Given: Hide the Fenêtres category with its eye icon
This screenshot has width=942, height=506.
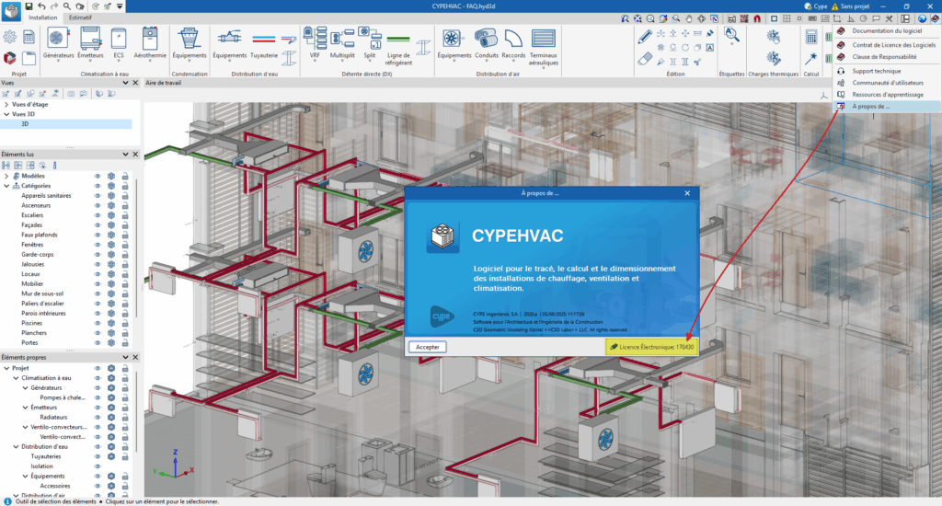Looking at the screenshot, I should pyautogui.click(x=97, y=244).
